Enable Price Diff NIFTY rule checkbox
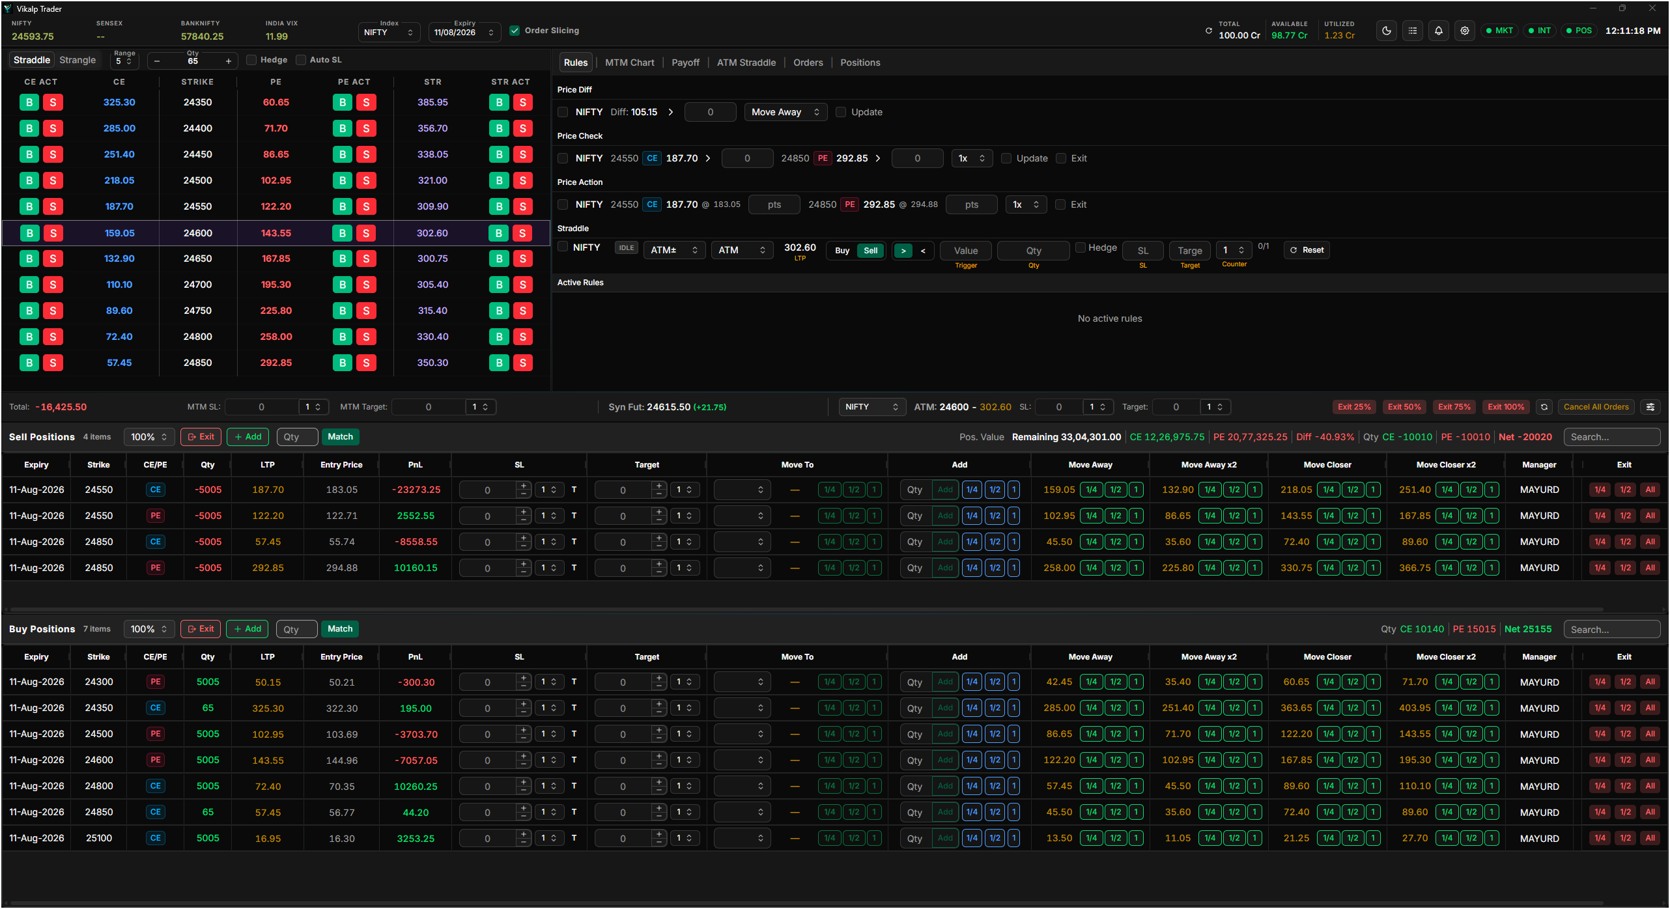The width and height of the screenshot is (1670, 909). pos(563,112)
